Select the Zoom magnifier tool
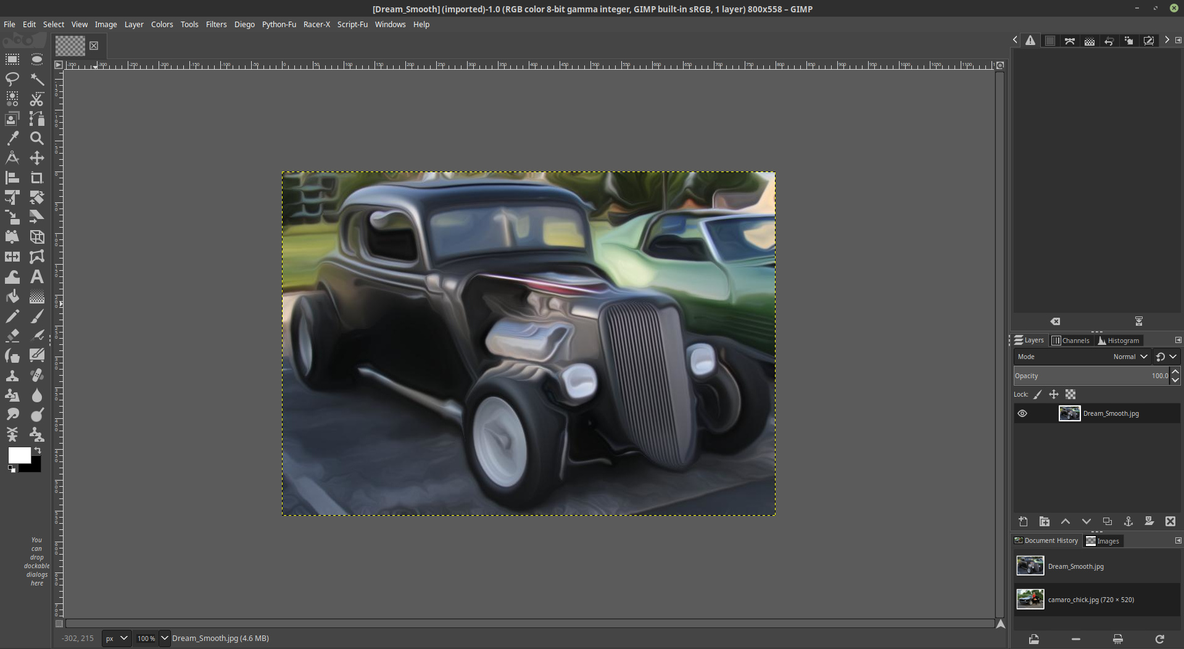This screenshot has height=649, width=1184. coord(37,138)
